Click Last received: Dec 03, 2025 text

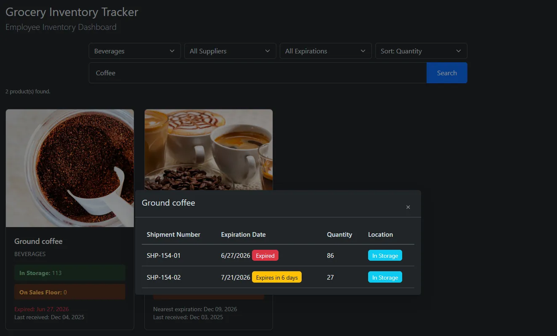pyautogui.click(x=188, y=317)
